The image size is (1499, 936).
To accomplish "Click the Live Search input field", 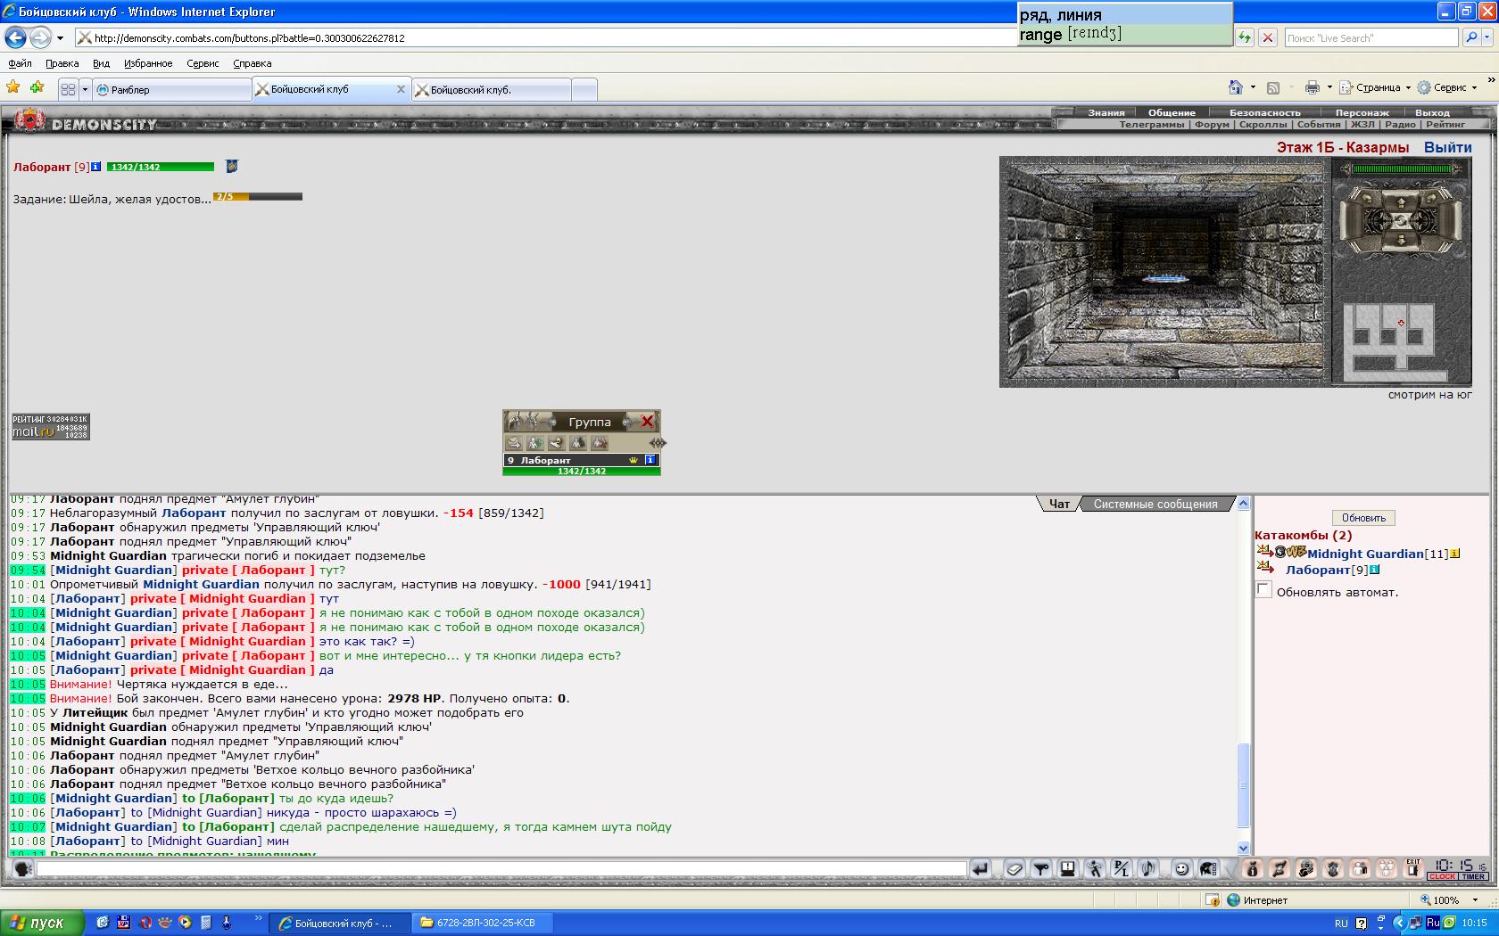I will pos(1371,37).
